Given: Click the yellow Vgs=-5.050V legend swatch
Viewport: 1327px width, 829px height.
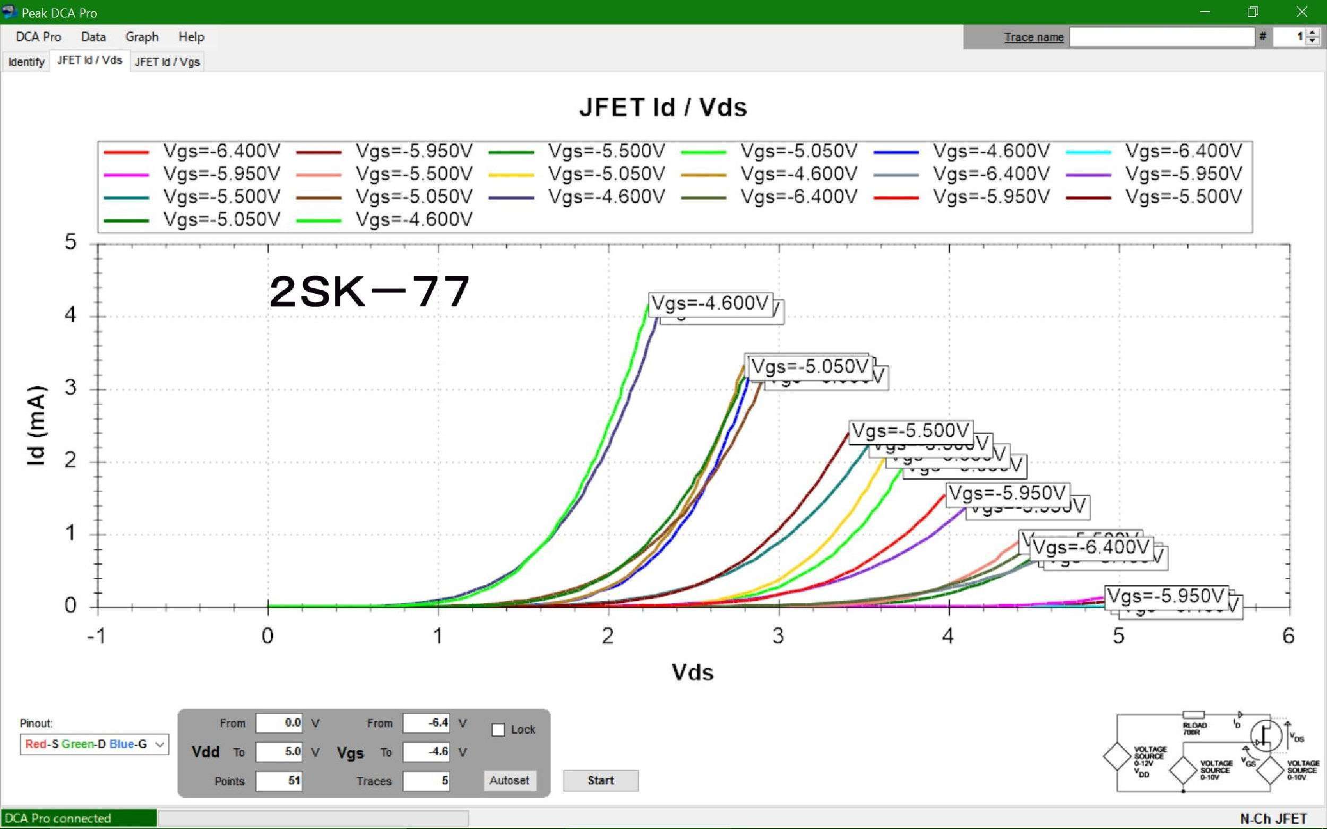Looking at the screenshot, I should (511, 175).
